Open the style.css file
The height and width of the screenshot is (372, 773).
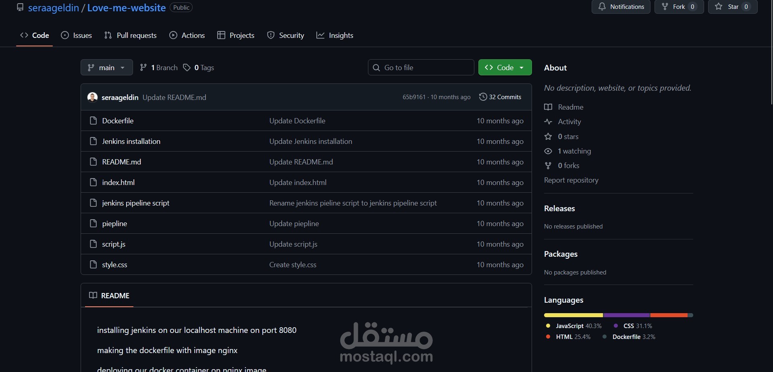pos(115,264)
